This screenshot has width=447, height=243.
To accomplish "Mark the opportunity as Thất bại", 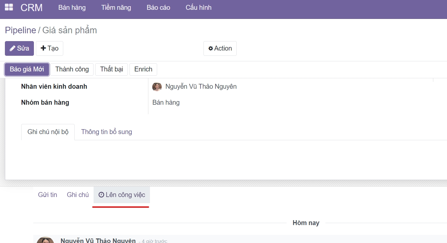I will click(x=112, y=69).
